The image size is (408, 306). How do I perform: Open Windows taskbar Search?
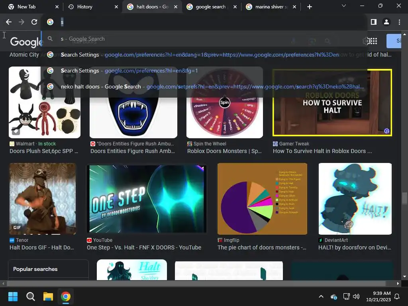(x=30, y=296)
